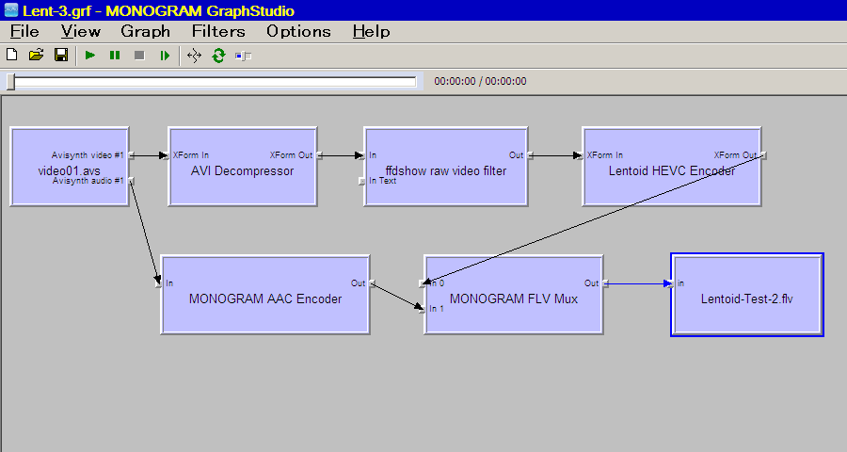Viewport: 847px width, 452px height.
Task: Select the MONOGRAM AAC Encoder filter
Action: point(265,295)
